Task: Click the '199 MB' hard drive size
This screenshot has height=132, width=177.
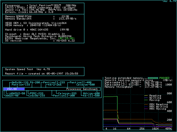Action: pos(64,30)
